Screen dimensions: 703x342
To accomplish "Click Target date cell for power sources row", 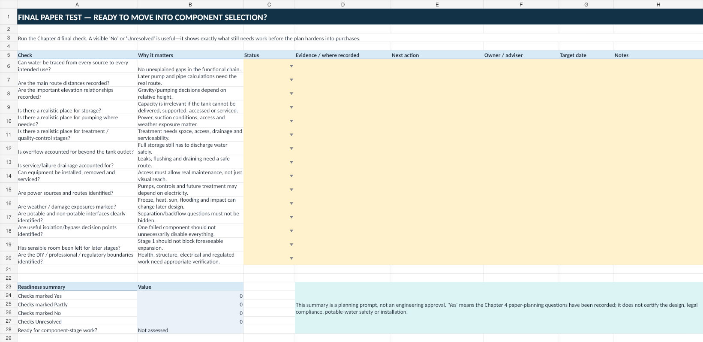I will pyautogui.click(x=586, y=190).
